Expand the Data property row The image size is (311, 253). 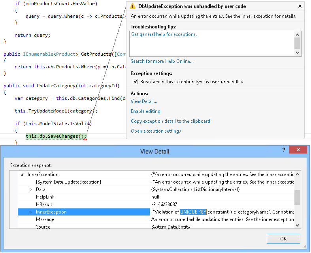(x=31, y=190)
